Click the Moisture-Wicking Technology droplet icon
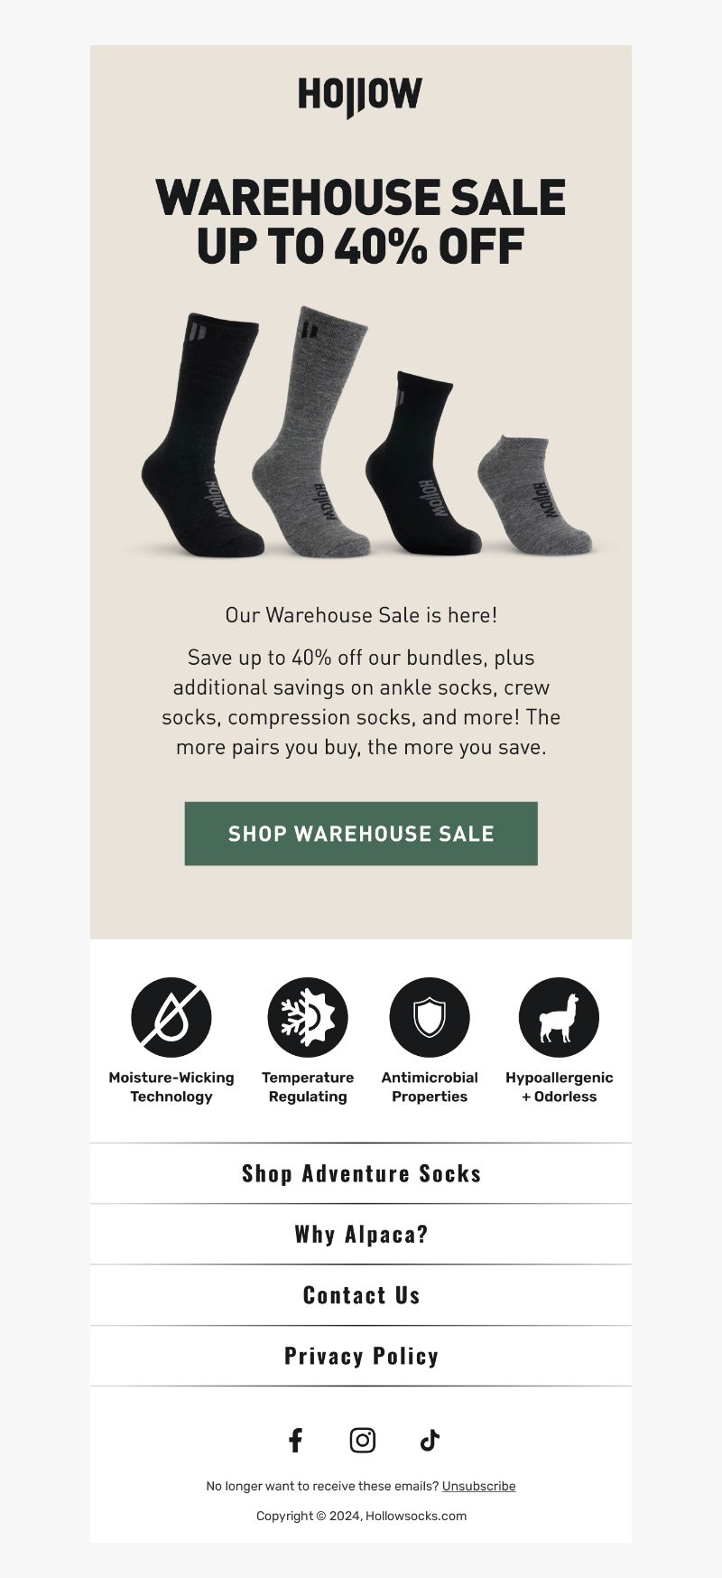Viewport: 722px width, 1578px height. (171, 1017)
